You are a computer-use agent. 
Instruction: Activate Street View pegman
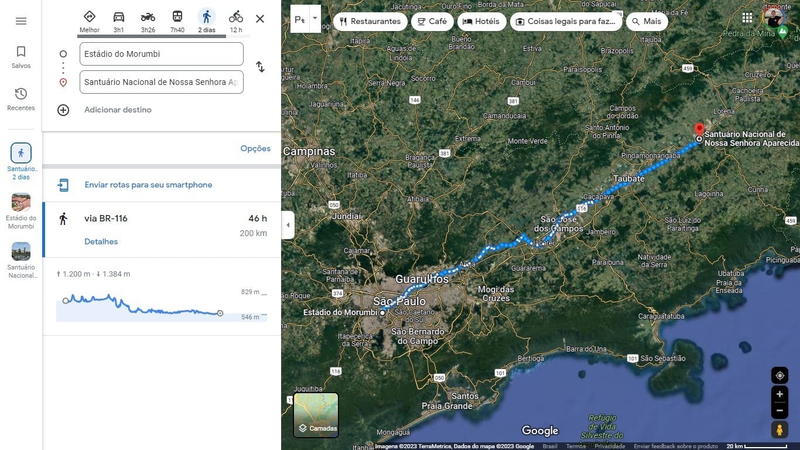[x=780, y=430]
